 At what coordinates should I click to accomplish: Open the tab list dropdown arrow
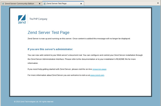[x=158, y=3]
